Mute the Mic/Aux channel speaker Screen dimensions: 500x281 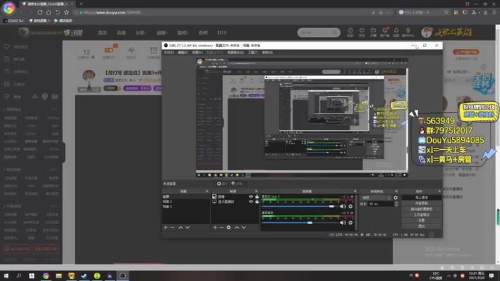[x=342, y=207]
